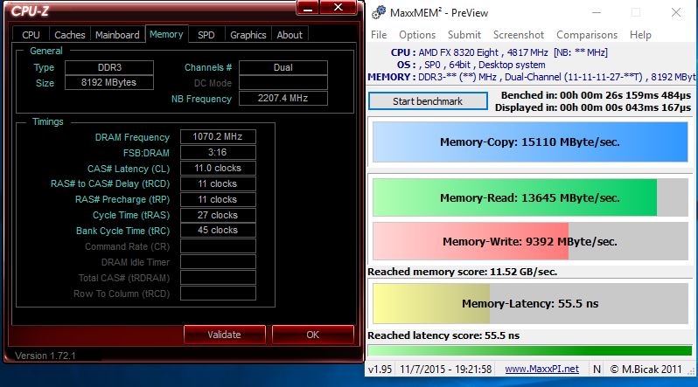This screenshot has width=698, height=387.
Task: Open the SPD tab in CPU-Z
Action: (x=206, y=35)
